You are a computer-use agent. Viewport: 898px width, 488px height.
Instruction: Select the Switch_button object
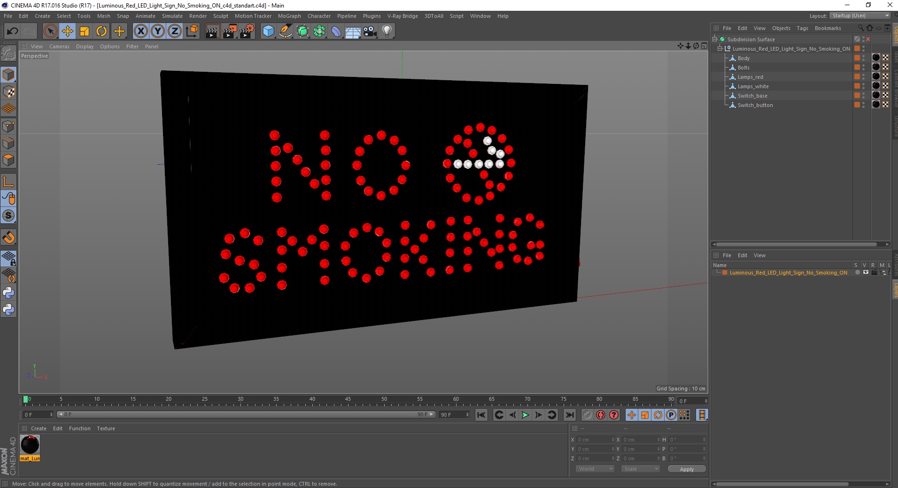pos(755,105)
